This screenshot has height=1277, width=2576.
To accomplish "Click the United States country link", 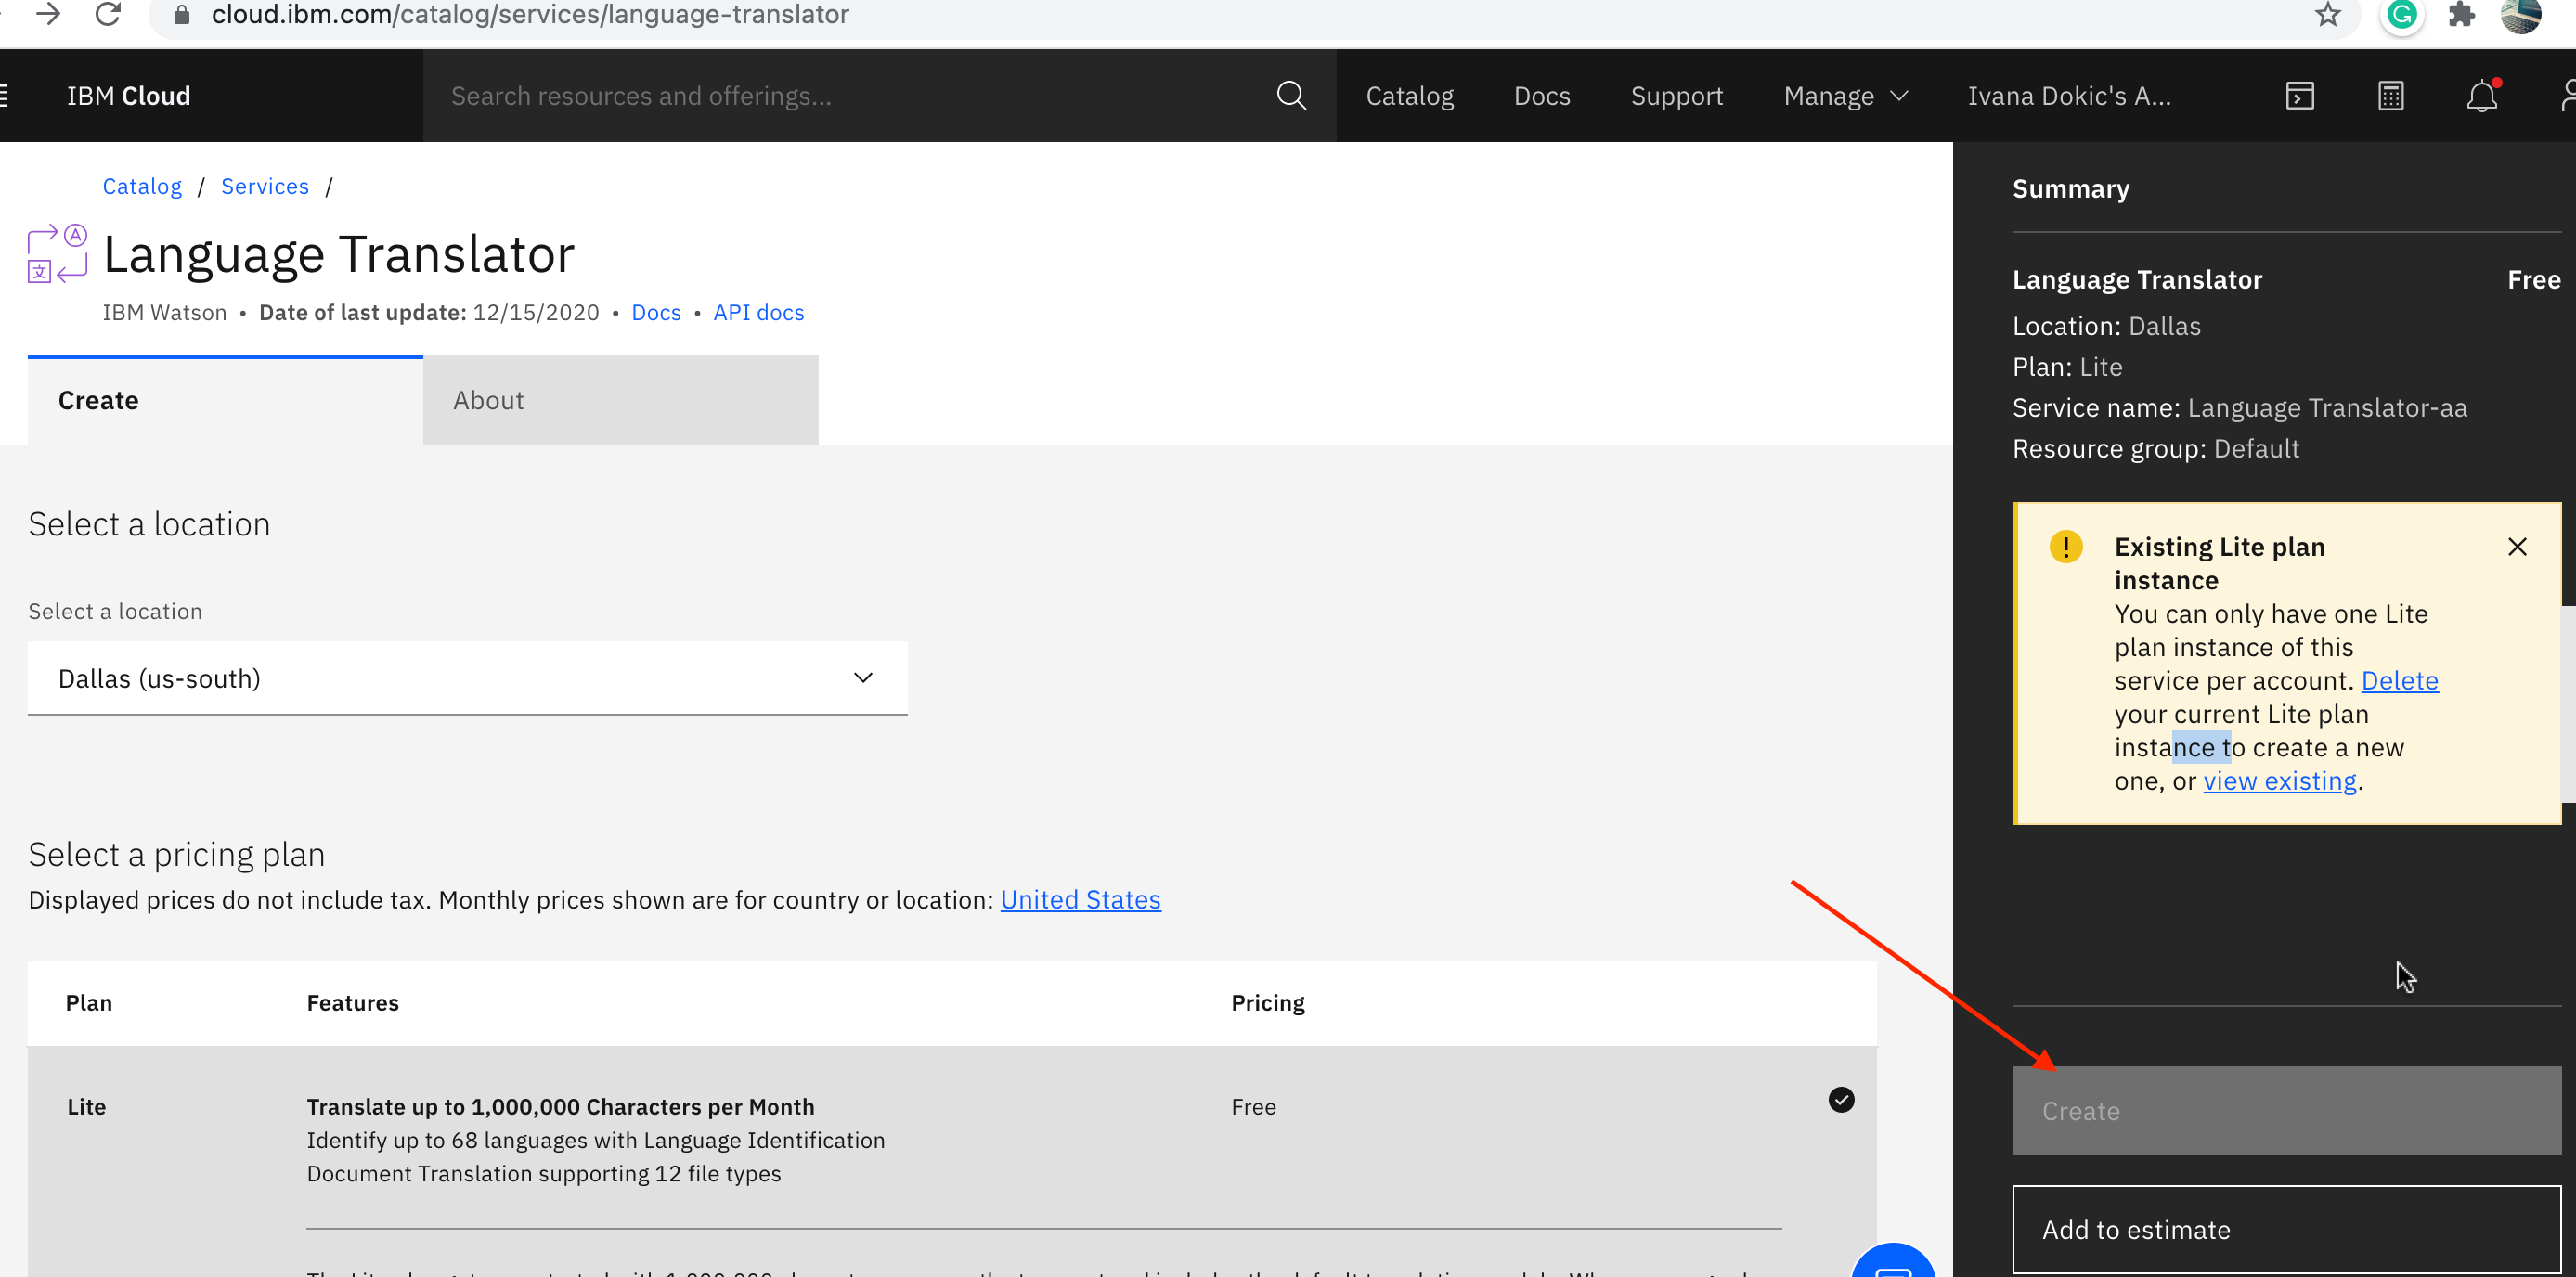I will (1080, 900).
